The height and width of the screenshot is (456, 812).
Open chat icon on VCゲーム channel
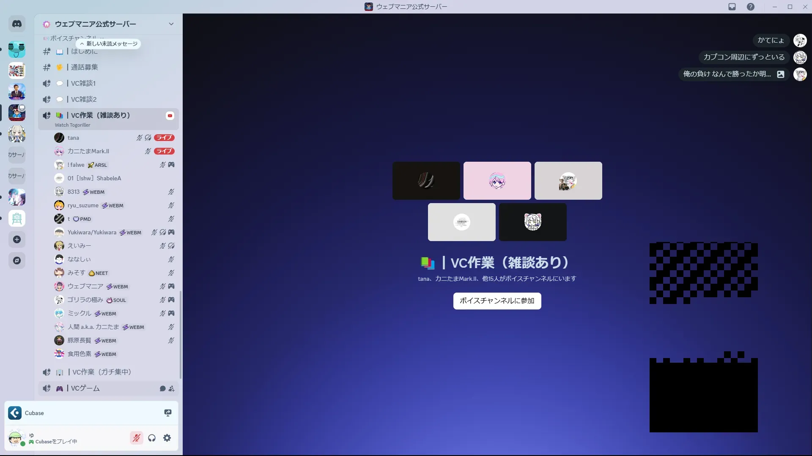pos(162,388)
